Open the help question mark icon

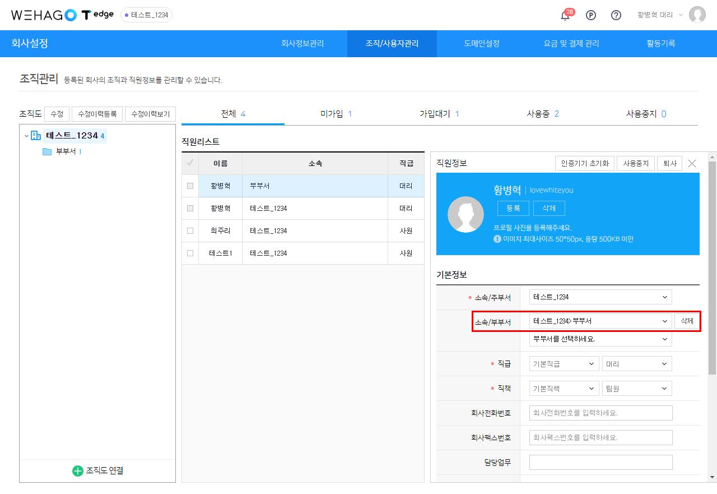(x=616, y=15)
